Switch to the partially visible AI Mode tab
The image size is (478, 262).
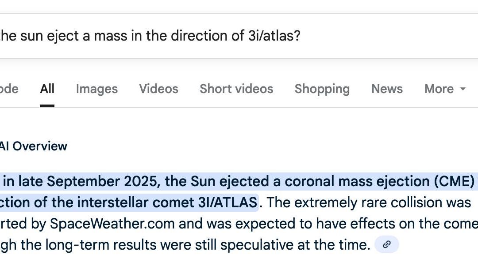(9, 89)
